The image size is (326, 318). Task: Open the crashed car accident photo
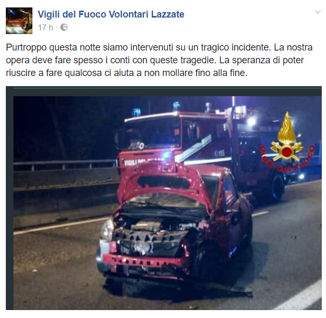[x=164, y=198]
